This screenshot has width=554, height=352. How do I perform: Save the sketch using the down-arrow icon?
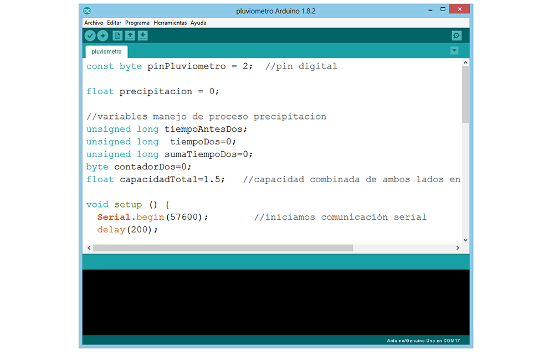click(142, 36)
